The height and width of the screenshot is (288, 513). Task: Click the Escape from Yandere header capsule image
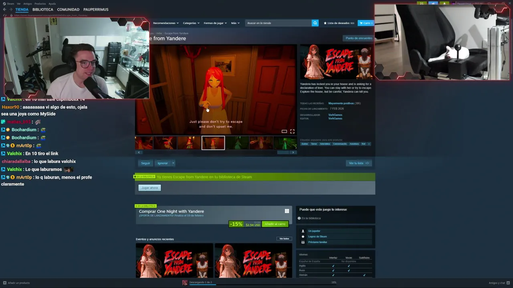[x=336, y=62]
